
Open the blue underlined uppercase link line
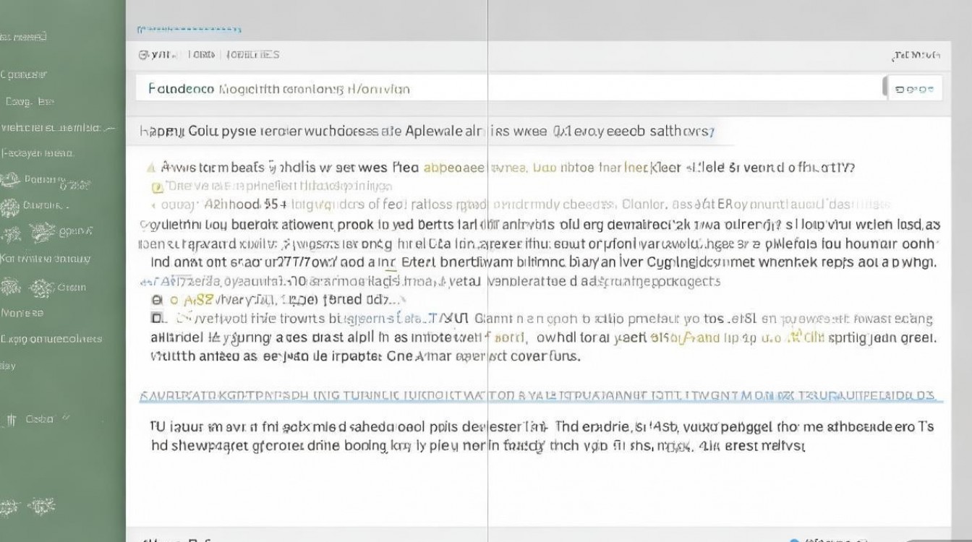[538, 396]
